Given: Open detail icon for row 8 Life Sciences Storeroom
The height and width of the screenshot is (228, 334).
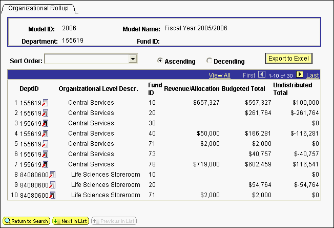Looking at the screenshot, I should tap(52, 175).
